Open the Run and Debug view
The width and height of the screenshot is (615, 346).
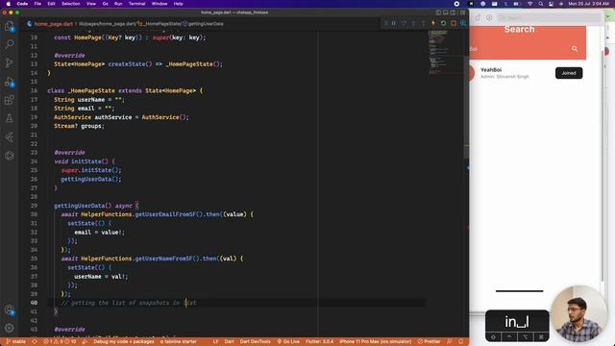[x=10, y=82]
